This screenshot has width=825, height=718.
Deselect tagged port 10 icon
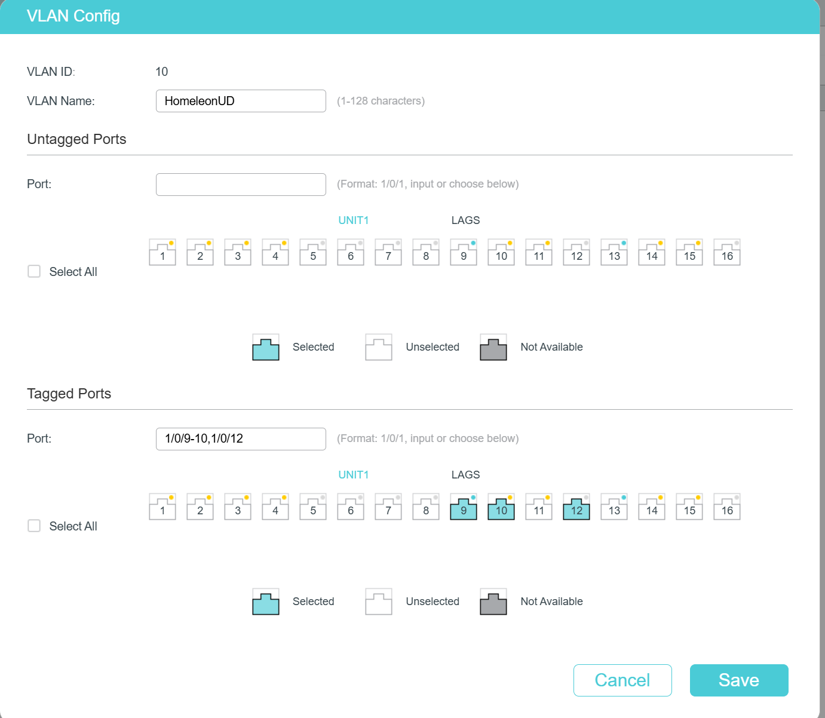coord(501,508)
